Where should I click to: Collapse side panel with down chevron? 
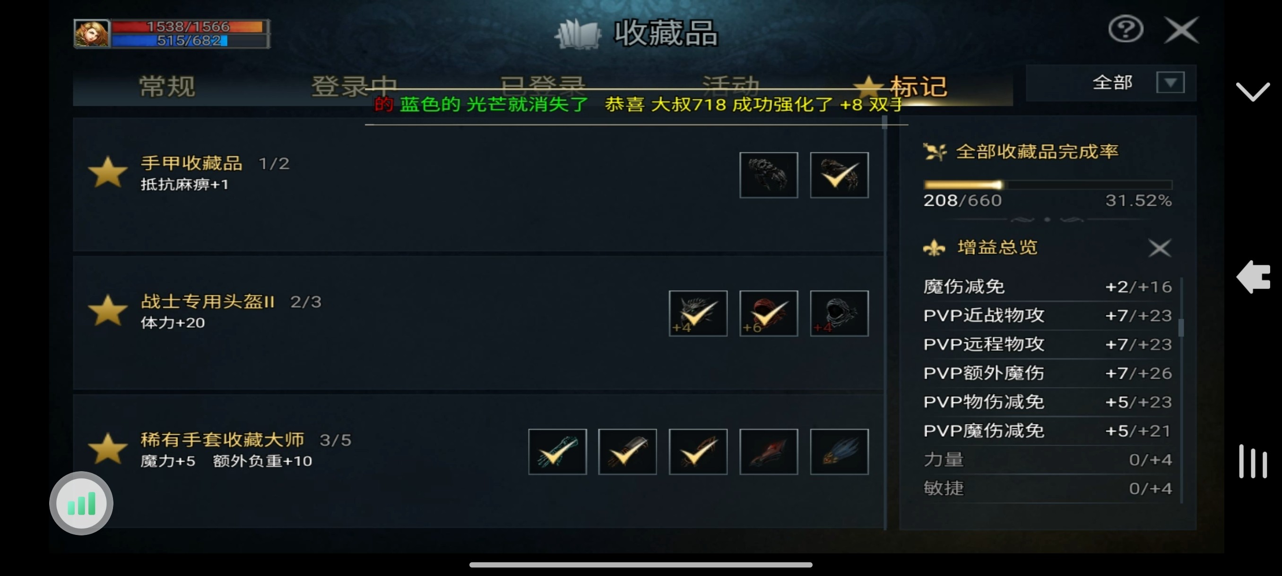tap(1253, 92)
